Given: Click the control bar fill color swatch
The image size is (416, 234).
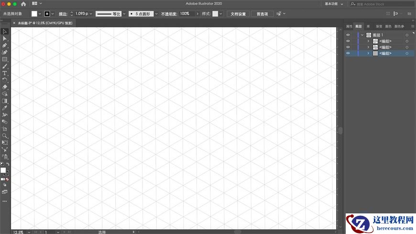Looking at the screenshot, I should [x=34, y=14].
